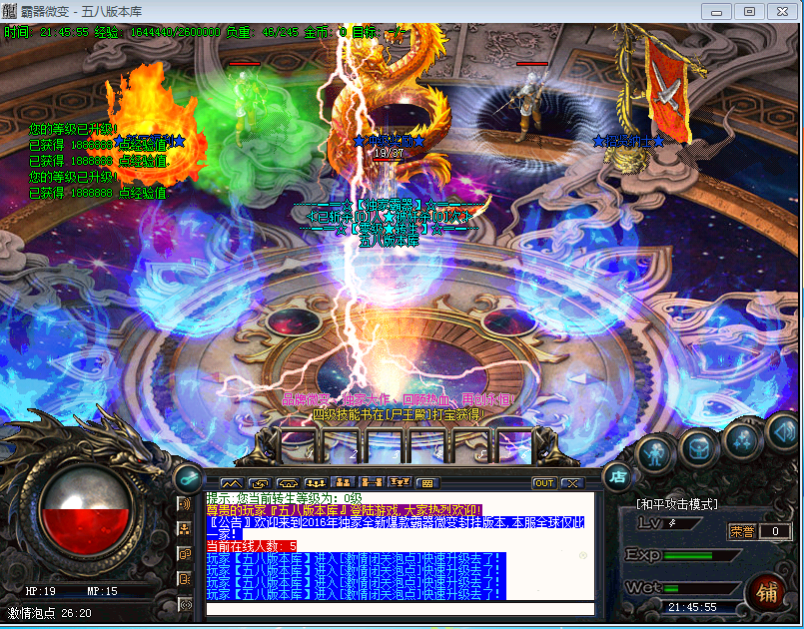804x629 pixels.
Task: Open the 店 shop round button
Action: point(617,477)
